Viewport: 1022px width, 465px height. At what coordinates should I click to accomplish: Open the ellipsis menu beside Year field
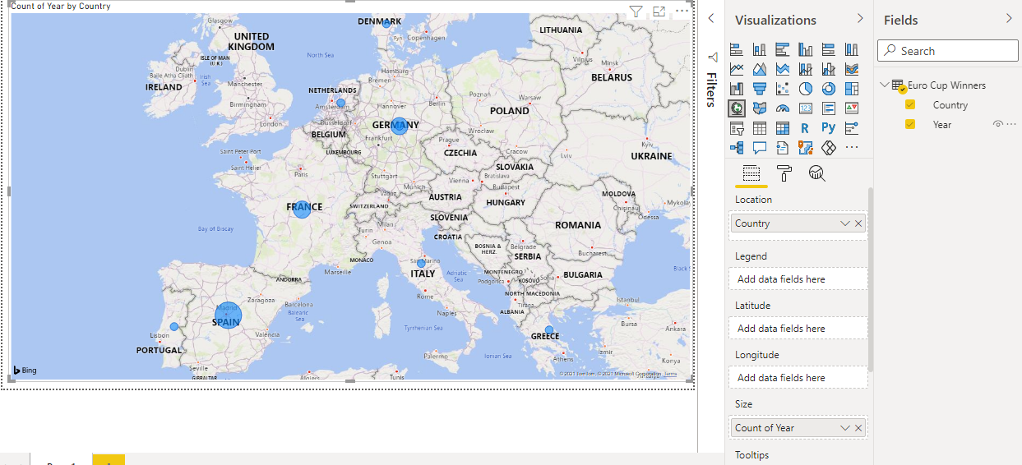pos(1011,124)
